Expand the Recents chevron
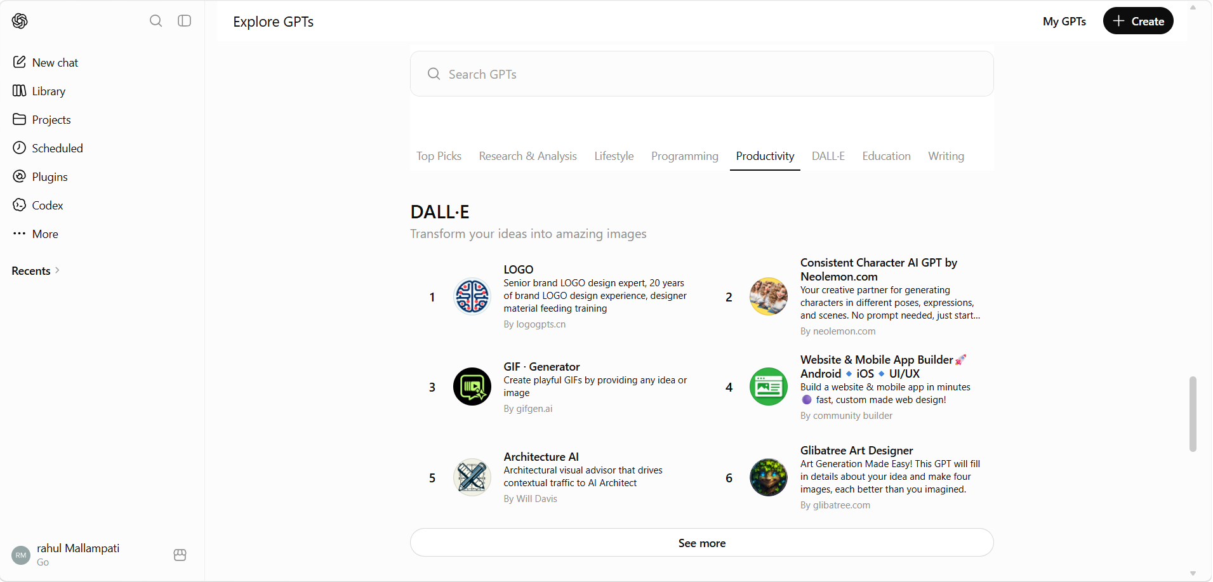The image size is (1213, 582). coord(57,270)
